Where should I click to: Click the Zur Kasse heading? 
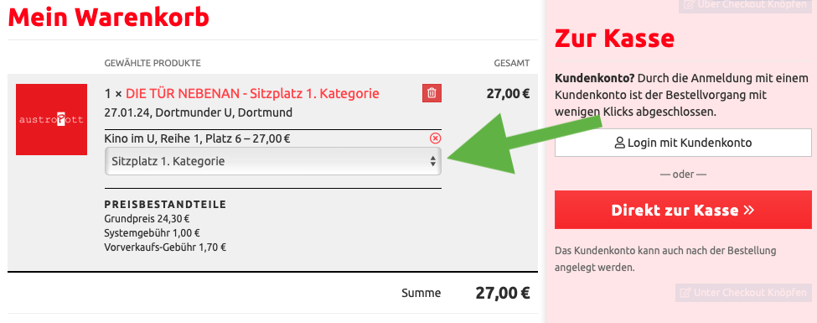coord(615,38)
